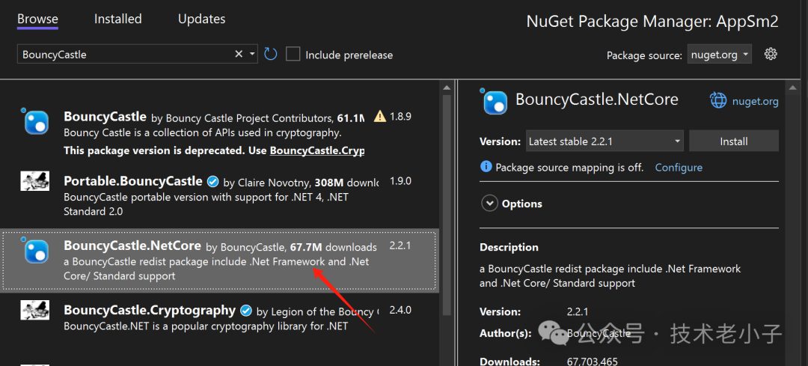Click the BouncyCastle package icon in list
Image resolution: width=808 pixels, height=366 pixels.
pyautogui.click(x=35, y=121)
